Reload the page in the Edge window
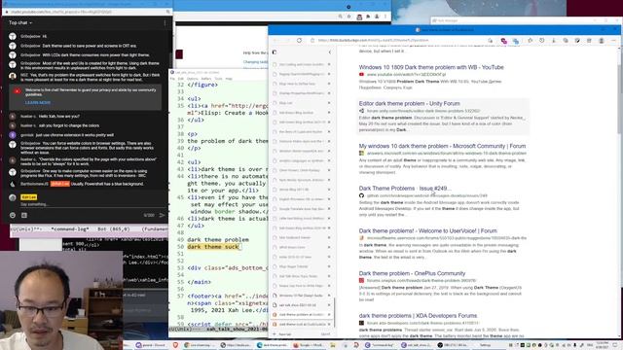This screenshot has height=350, width=623. (x=299, y=40)
